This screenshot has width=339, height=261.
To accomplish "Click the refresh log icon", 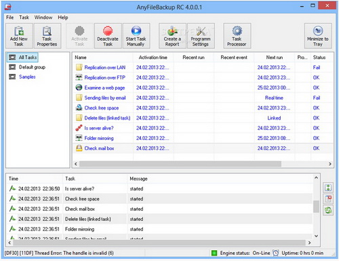I will tap(328, 210).
